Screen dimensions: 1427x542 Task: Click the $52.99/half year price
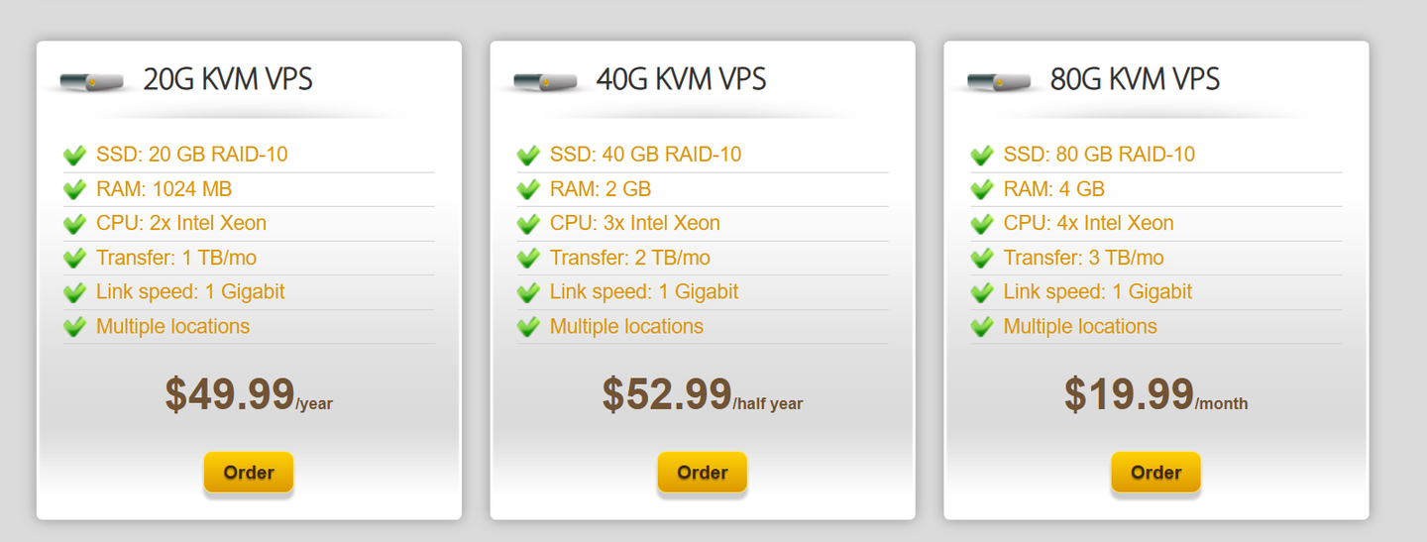click(x=703, y=394)
